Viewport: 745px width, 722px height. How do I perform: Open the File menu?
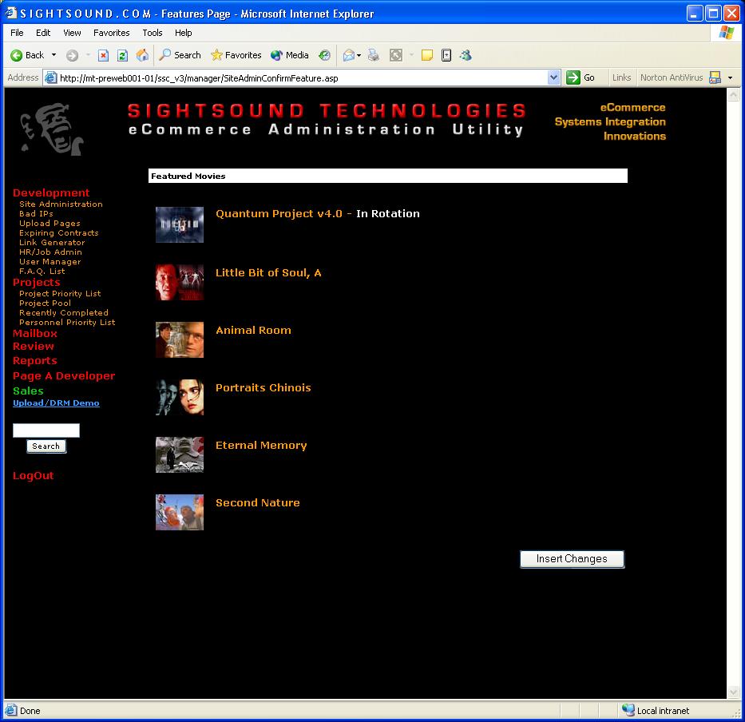17,33
